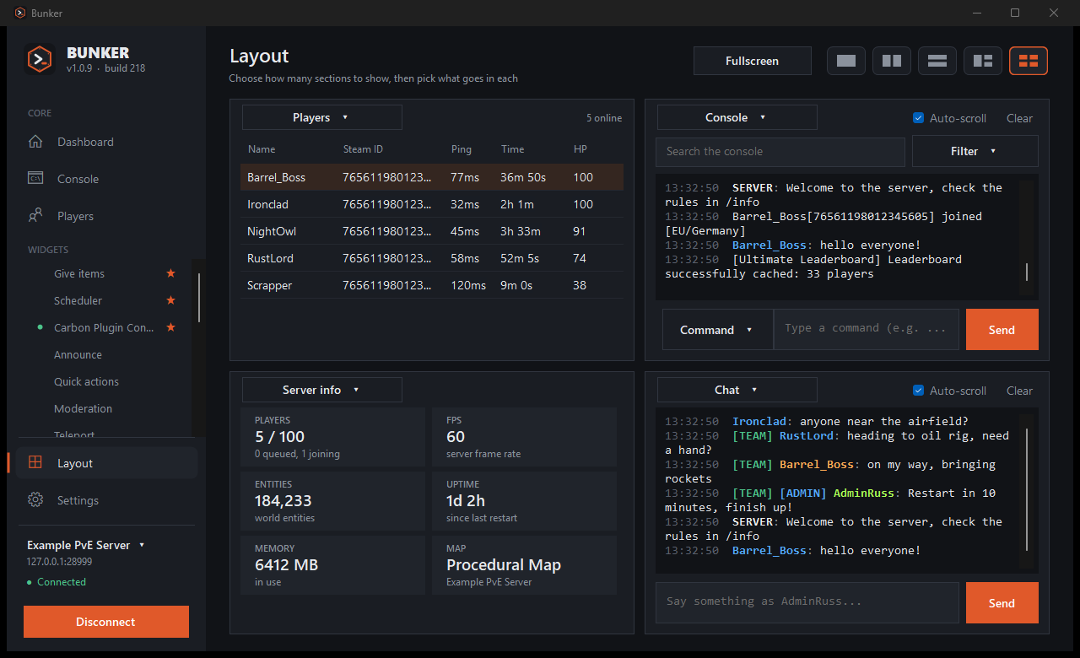This screenshot has width=1080, height=658.
Task: Select the NightOwl player row
Action: 432,231
